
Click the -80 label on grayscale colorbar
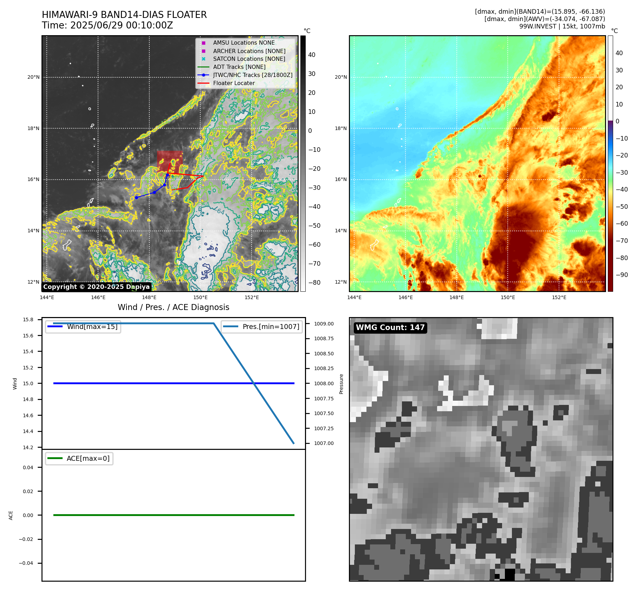pyautogui.click(x=314, y=283)
